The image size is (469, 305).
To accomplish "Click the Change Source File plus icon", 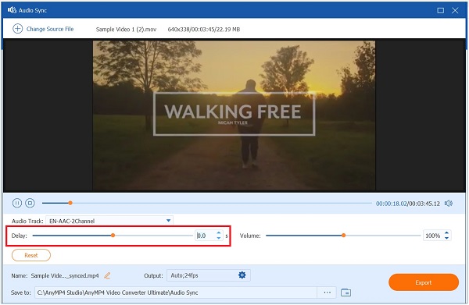I will (17, 29).
